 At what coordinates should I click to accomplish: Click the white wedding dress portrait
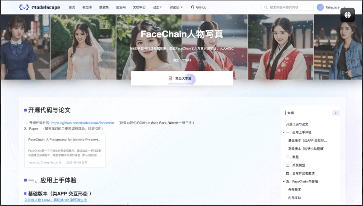(x=83, y=47)
